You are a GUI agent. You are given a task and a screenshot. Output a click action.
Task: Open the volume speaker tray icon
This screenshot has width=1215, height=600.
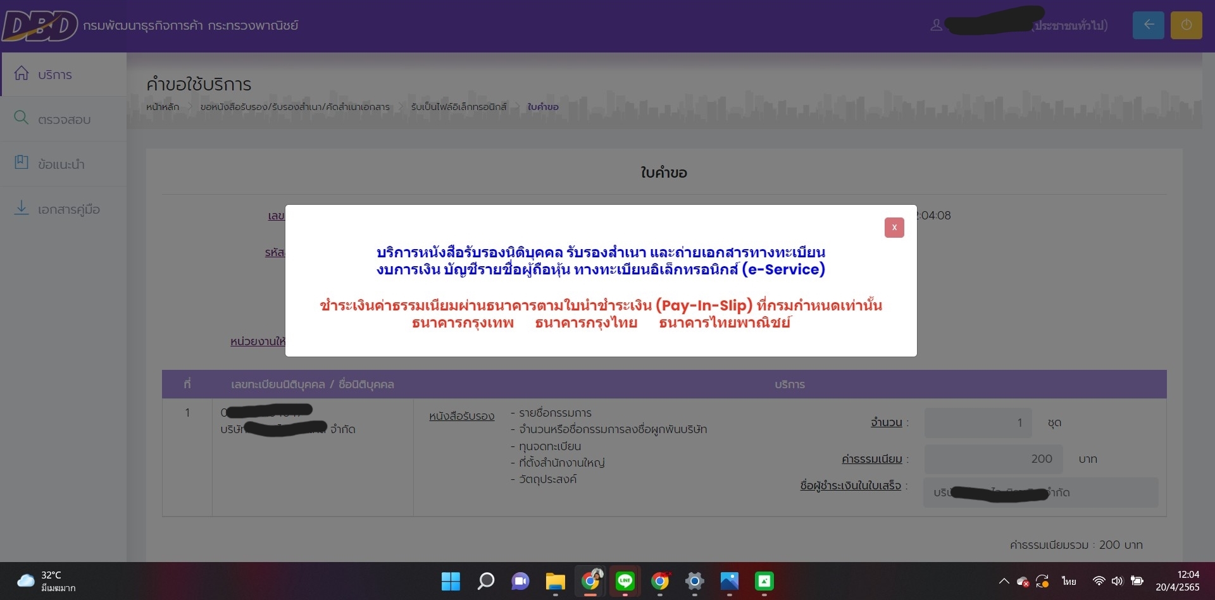[1118, 581]
